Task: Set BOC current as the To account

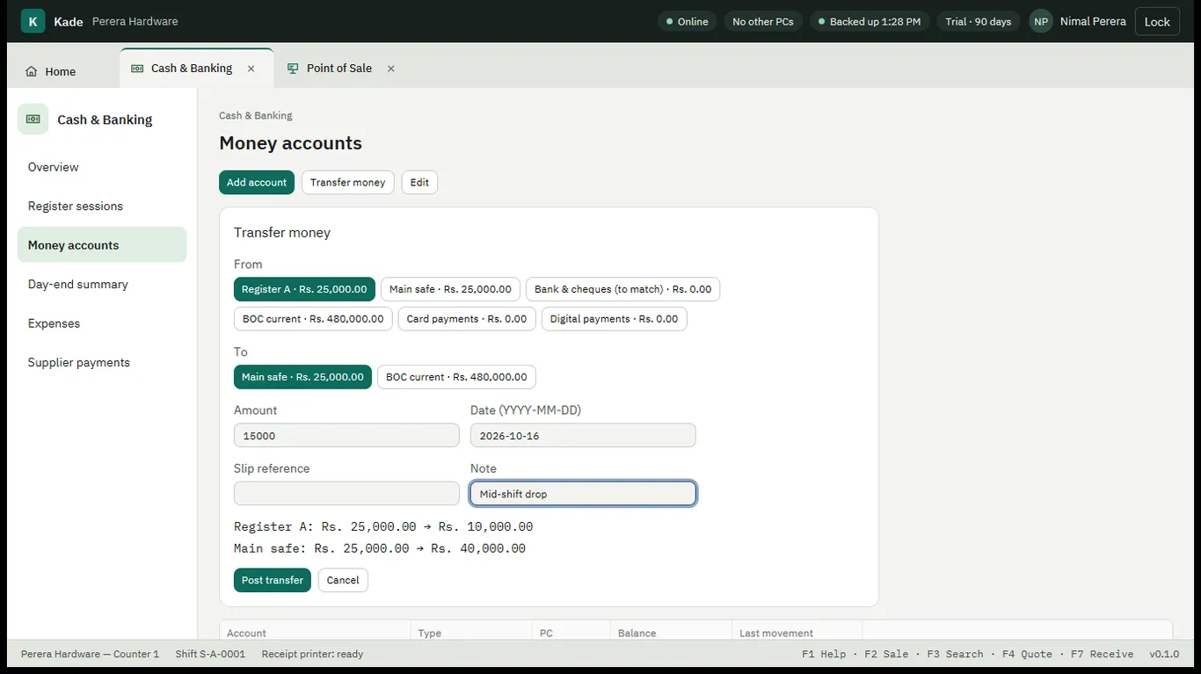Action: [456, 377]
